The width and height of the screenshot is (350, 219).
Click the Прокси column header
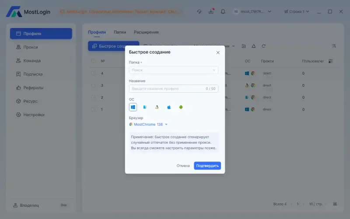[x=267, y=61]
